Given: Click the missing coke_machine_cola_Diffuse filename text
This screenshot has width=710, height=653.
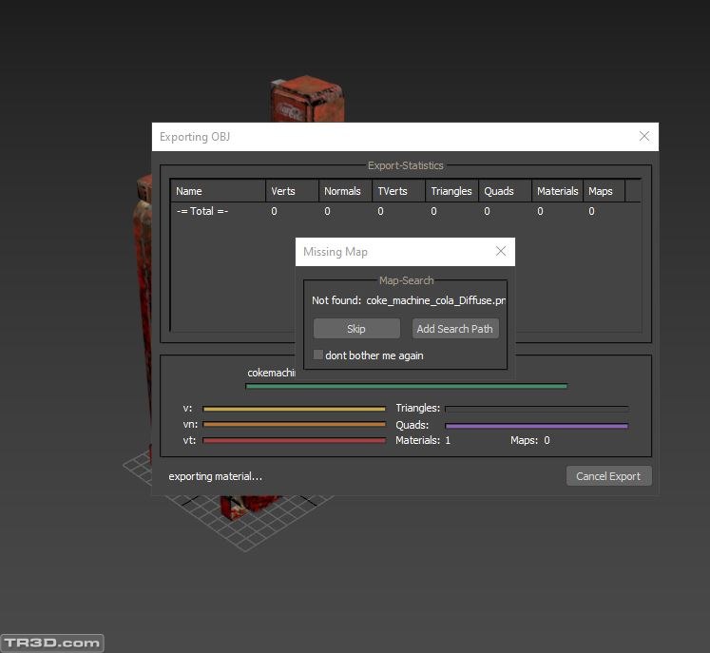Looking at the screenshot, I should [435, 300].
